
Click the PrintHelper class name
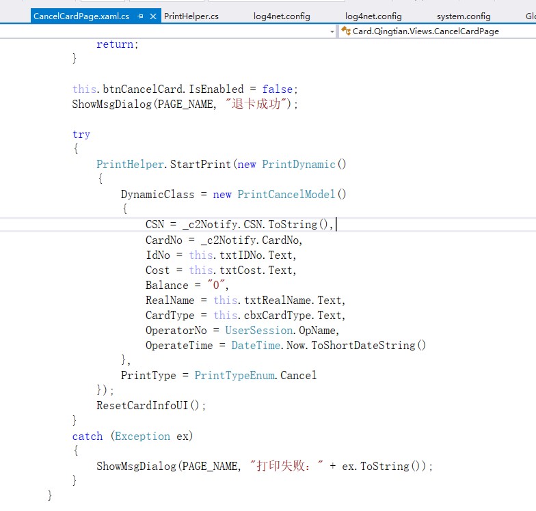click(x=130, y=164)
